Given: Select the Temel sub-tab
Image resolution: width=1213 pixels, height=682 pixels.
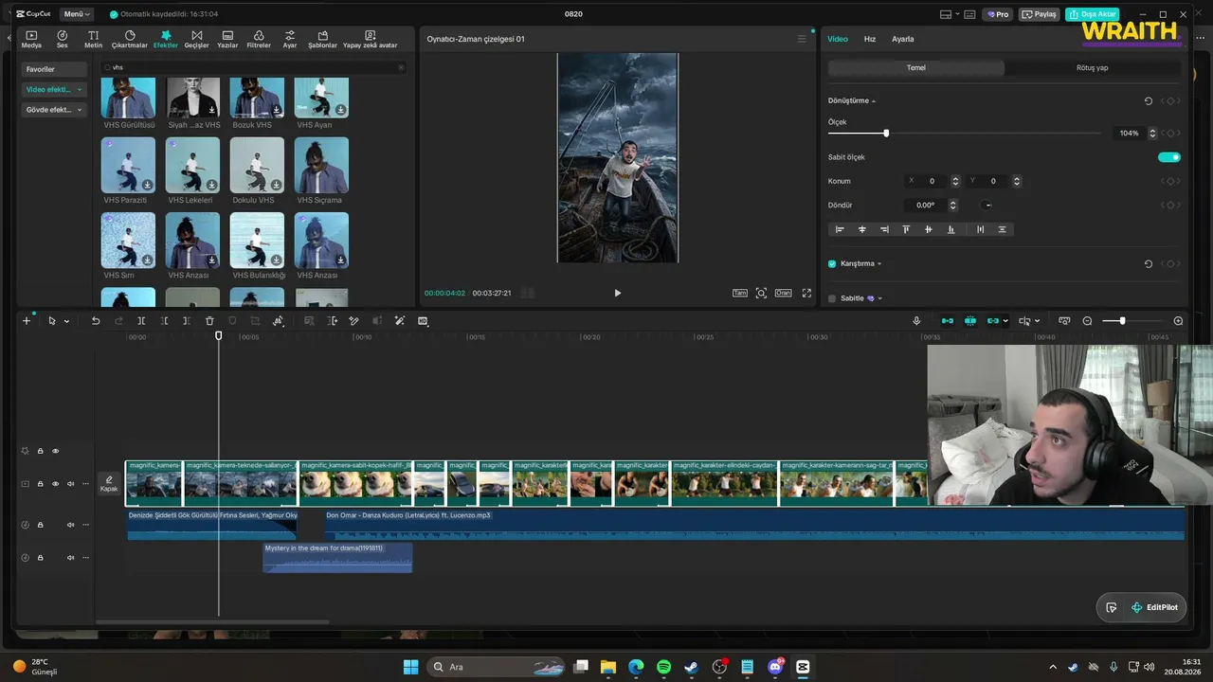Looking at the screenshot, I should pos(916,68).
